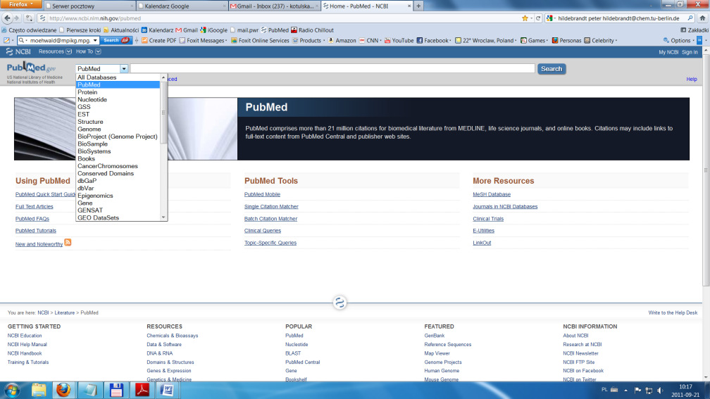Click the PubMed.gov logo
The height and width of the screenshot is (399, 710).
coord(31,68)
